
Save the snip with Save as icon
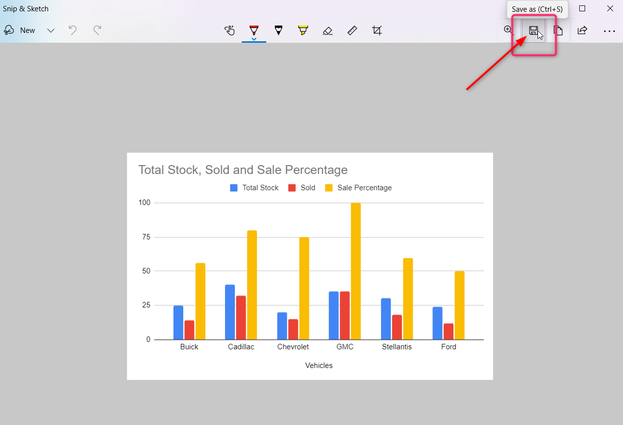(x=533, y=30)
